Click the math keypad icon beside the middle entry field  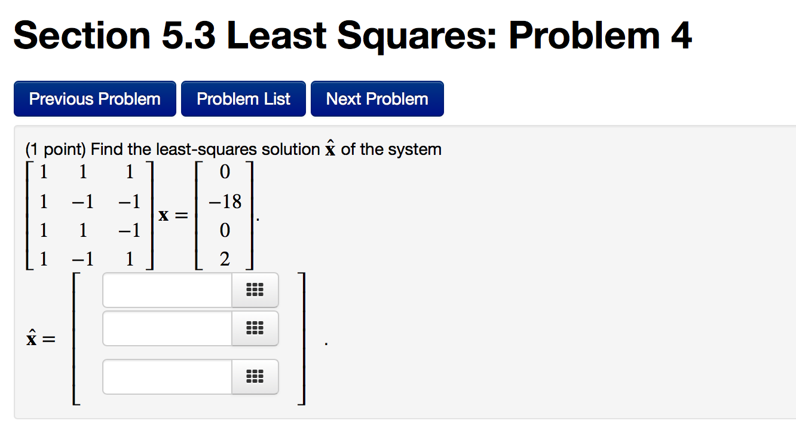255,328
